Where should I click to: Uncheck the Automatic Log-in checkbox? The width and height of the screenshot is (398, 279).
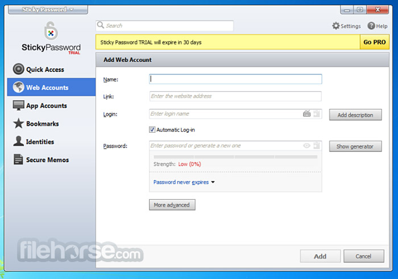pos(152,130)
